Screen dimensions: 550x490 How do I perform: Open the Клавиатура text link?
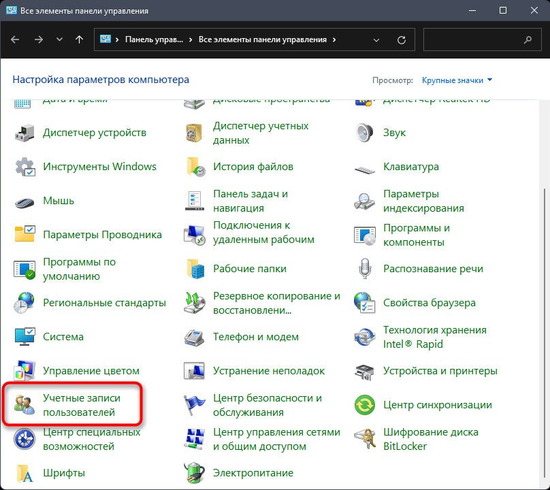410,167
